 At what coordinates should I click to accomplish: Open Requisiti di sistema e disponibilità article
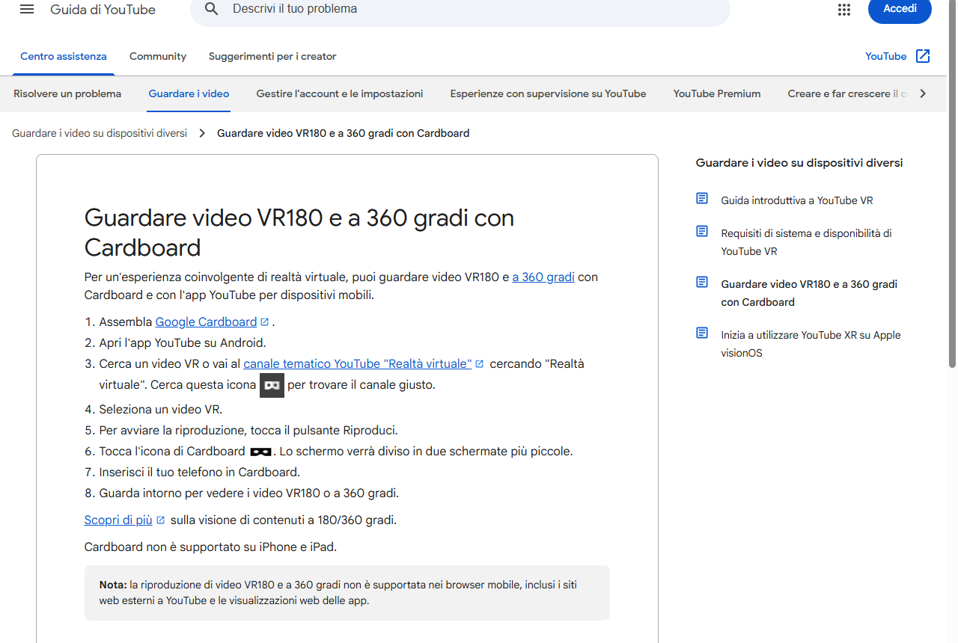pos(806,242)
